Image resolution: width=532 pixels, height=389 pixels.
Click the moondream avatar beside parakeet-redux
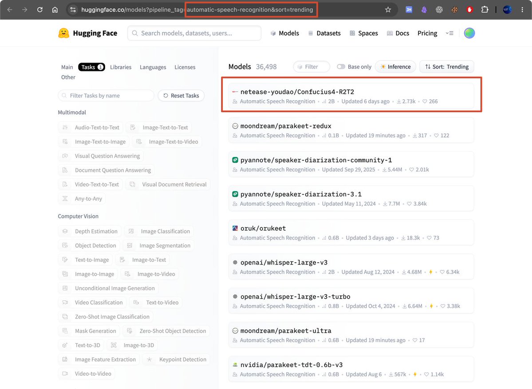(235, 126)
